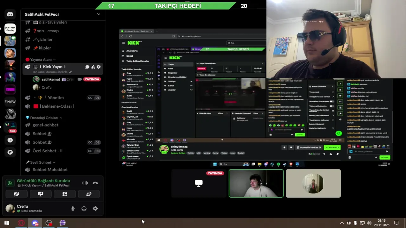Image resolution: width=406 pixels, height=228 pixels.
Task: Select the YAYINDA screen share tile
Action: pyautogui.click(x=199, y=183)
